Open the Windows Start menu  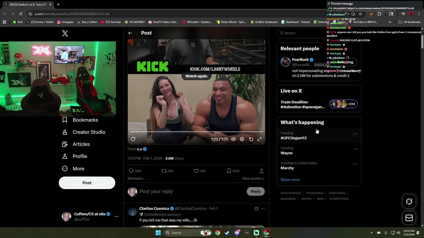[x=158, y=233]
